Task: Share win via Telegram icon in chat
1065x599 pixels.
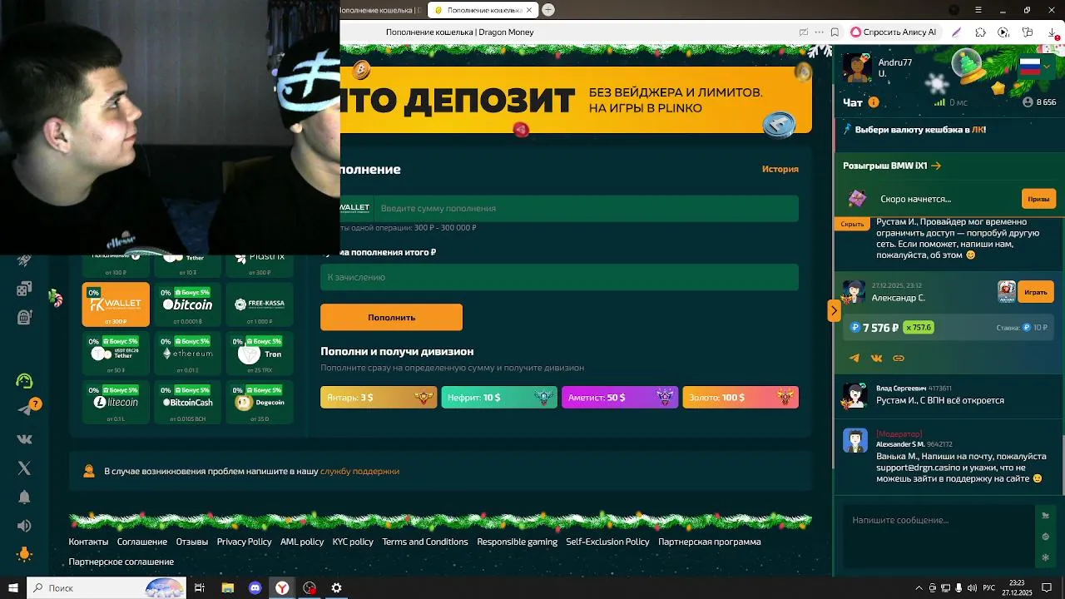Action: point(854,359)
